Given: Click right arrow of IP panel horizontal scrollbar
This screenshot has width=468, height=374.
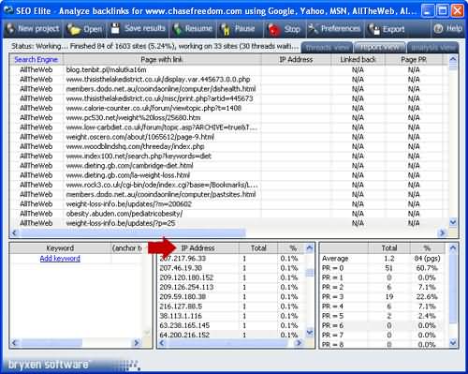Looking at the screenshot, I should 299,343.
